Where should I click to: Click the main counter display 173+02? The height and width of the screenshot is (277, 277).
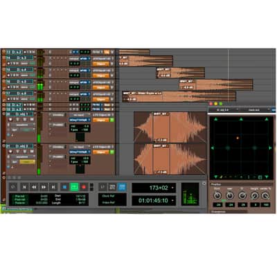[x=154, y=188]
